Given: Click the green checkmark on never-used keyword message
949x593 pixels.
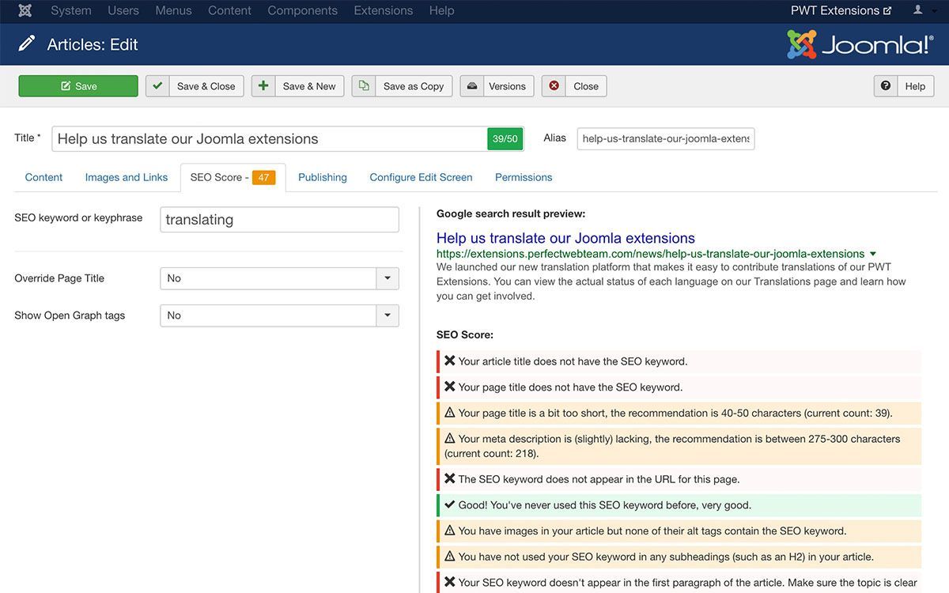Looking at the screenshot, I should pos(449,504).
